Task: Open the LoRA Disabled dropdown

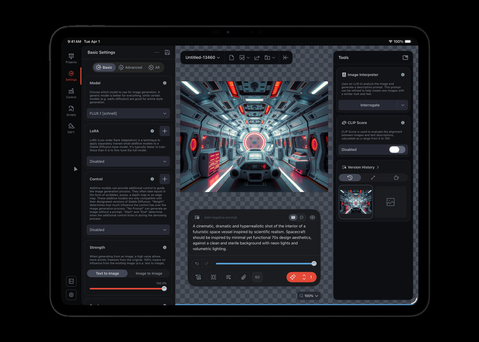Action: tap(128, 161)
